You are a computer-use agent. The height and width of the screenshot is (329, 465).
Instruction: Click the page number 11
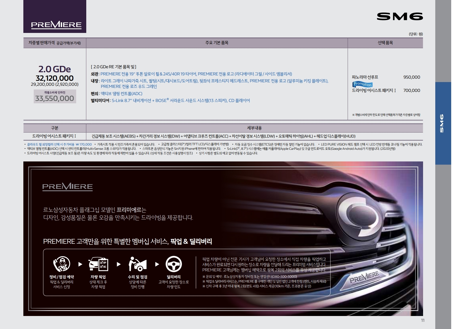[423, 321]
